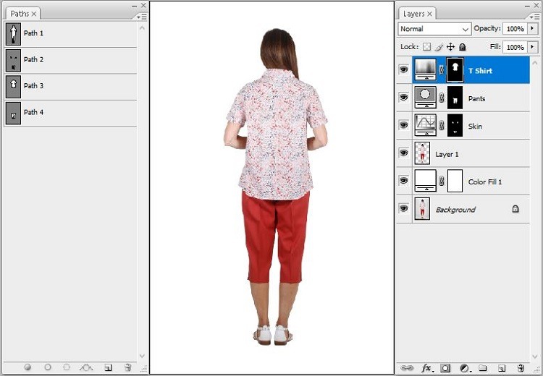Image resolution: width=543 pixels, height=376 pixels.
Task: Click the Color Fill 1 color swatch thumbnail
Action: (x=426, y=181)
